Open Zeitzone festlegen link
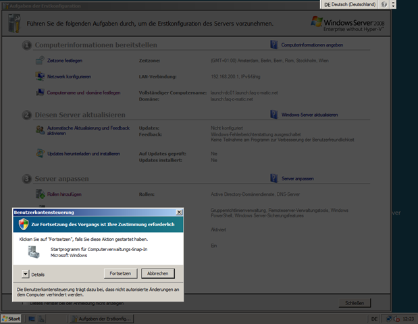Screen dimensions: 418x324 coord(65,61)
